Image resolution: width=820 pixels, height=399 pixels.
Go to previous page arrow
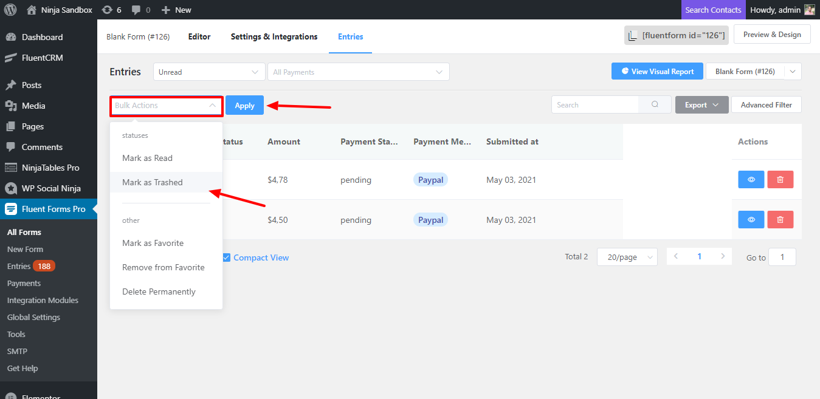676,256
